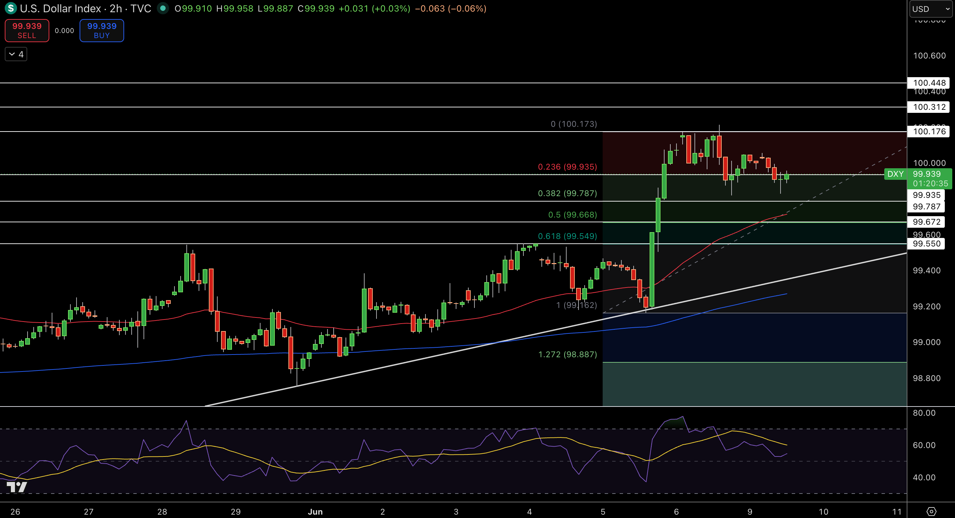
Task: Click the 100.600 price scale value
Action: point(929,56)
